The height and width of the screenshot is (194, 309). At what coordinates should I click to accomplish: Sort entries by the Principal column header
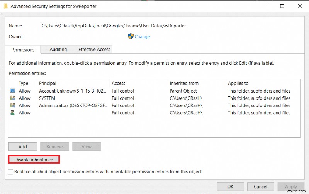point(48,83)
